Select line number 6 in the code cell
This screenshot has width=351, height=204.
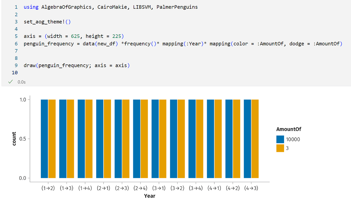pyautogui.click(x=16, y=43)
